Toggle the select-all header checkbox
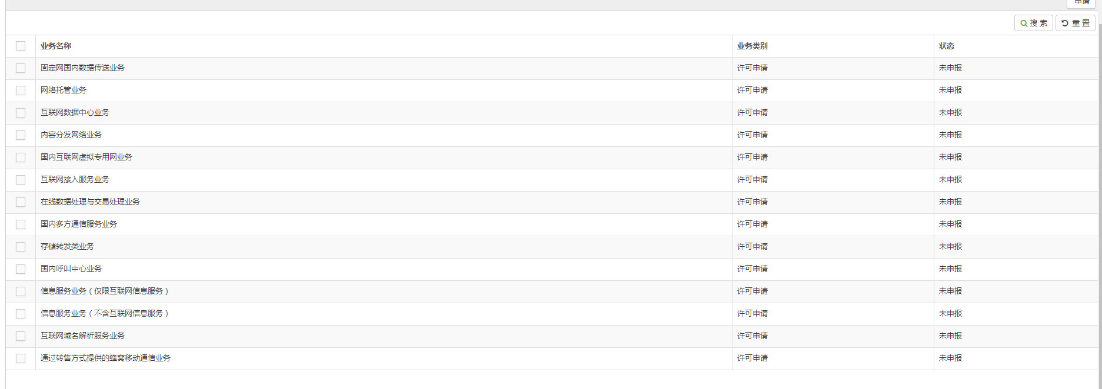 pyautogui.click(x=21, y=46)
